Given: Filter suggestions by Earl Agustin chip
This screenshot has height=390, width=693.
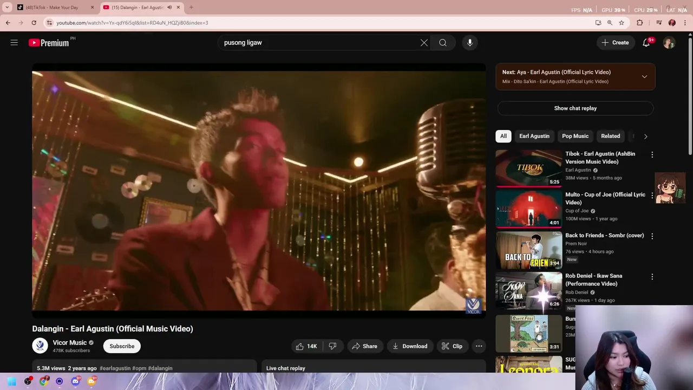Looking at the screenshot, I should [x=534, y=136].
